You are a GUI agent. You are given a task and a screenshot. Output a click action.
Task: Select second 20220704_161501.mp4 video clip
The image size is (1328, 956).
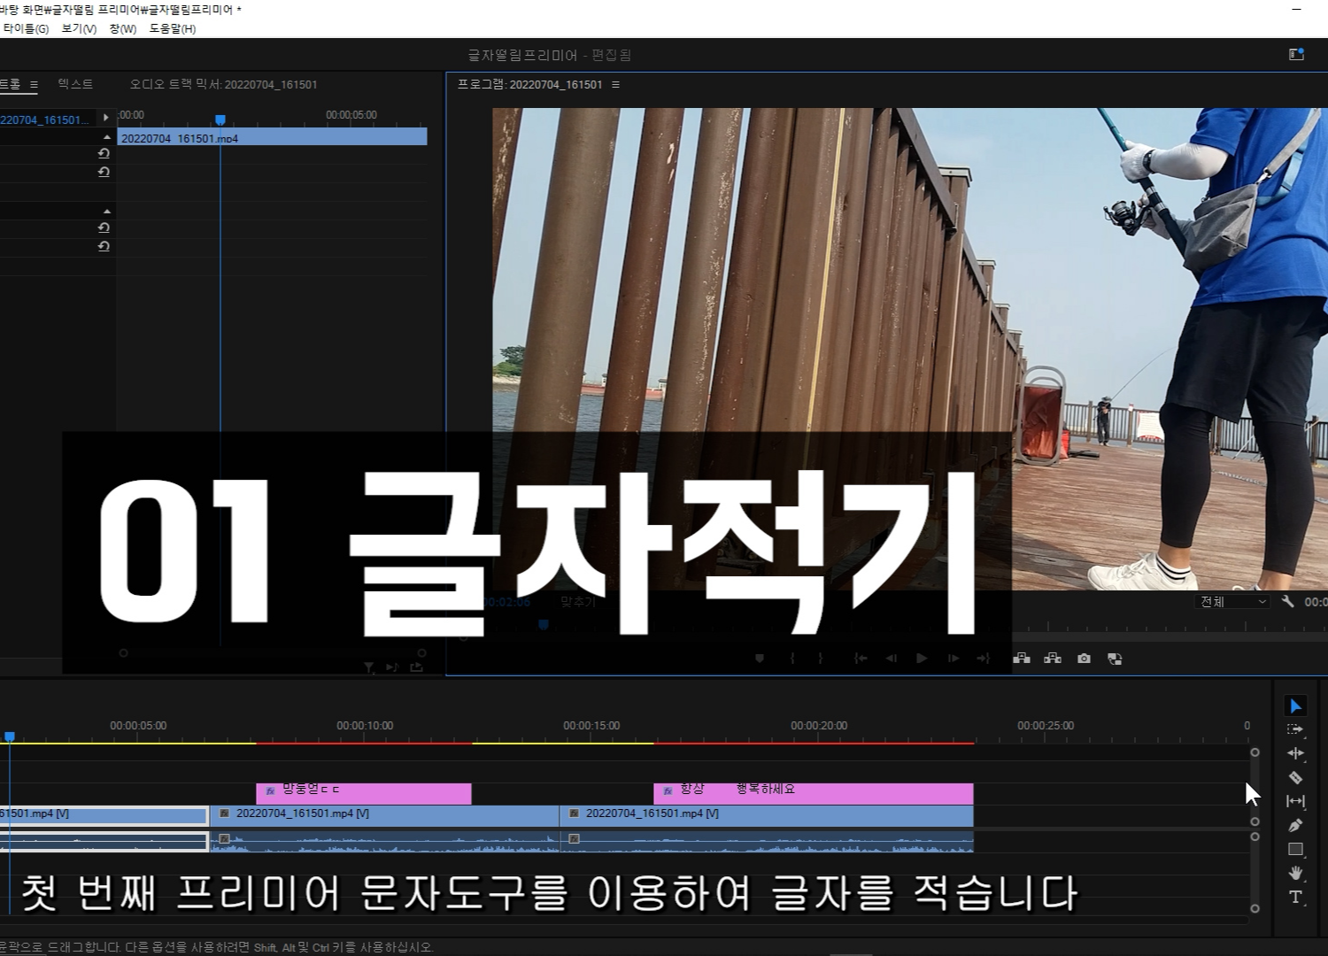point(385,815)
